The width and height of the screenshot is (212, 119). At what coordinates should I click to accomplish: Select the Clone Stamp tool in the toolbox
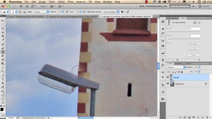pos(3,52)
